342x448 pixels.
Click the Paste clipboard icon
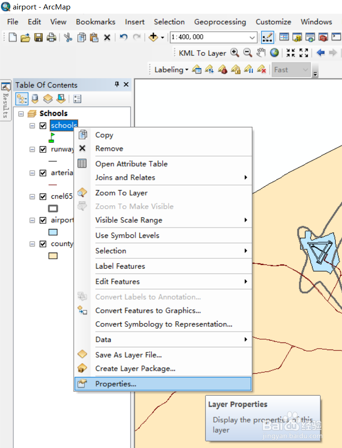(94, 37)
